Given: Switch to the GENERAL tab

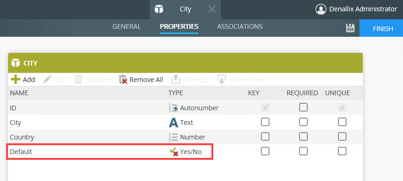Looking at the screenshot, I should [126, 26].
